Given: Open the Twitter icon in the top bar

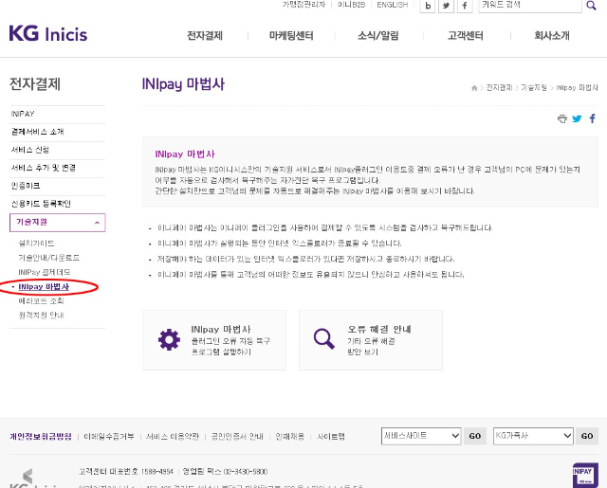Looking at the screenshot, I should click(446, 6).
